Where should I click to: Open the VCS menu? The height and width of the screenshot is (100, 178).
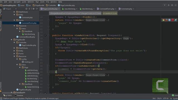click(x=48, y=2)
